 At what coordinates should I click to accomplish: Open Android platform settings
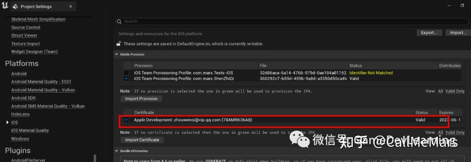pyautogui.click(x=19, y=73)
